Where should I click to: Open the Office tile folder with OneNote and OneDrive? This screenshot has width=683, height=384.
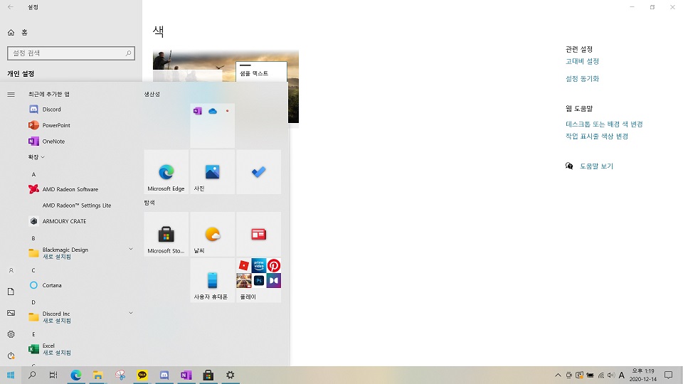pyautogui.click(x=213, y=126)
